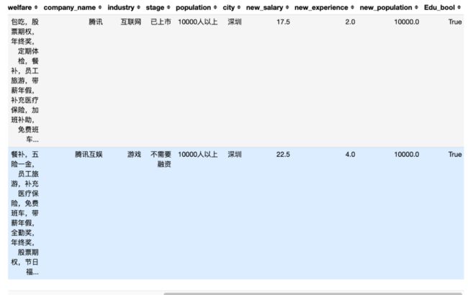Click the new_experience header label
468x295 pixels.
coord(321,7)
